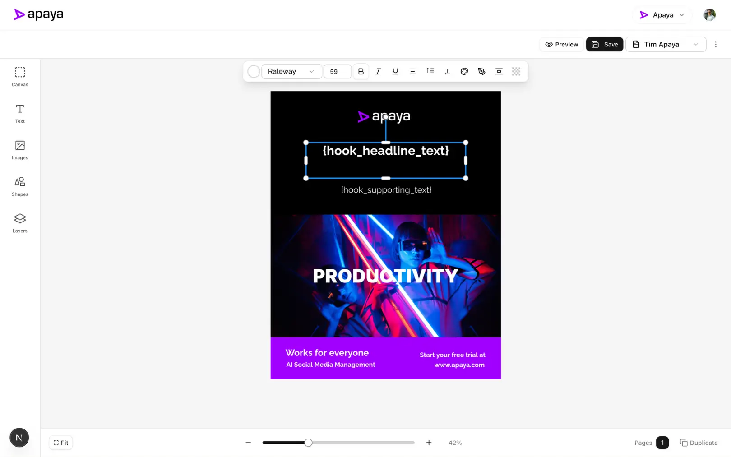731x457 pixels.
Task: Open the Canvas panel in sidebar
Action: 20,77
